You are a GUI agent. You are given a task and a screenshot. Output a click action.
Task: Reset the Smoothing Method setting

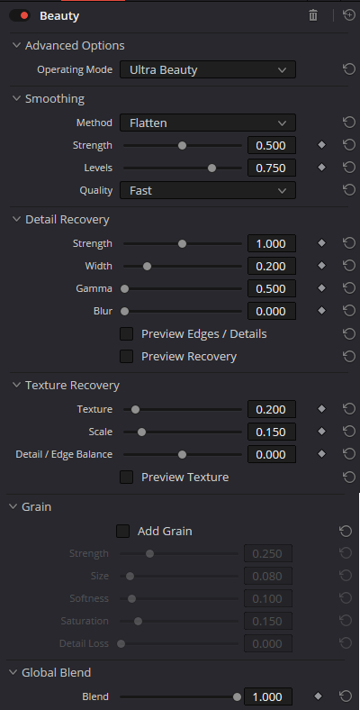tap(348, 123)
